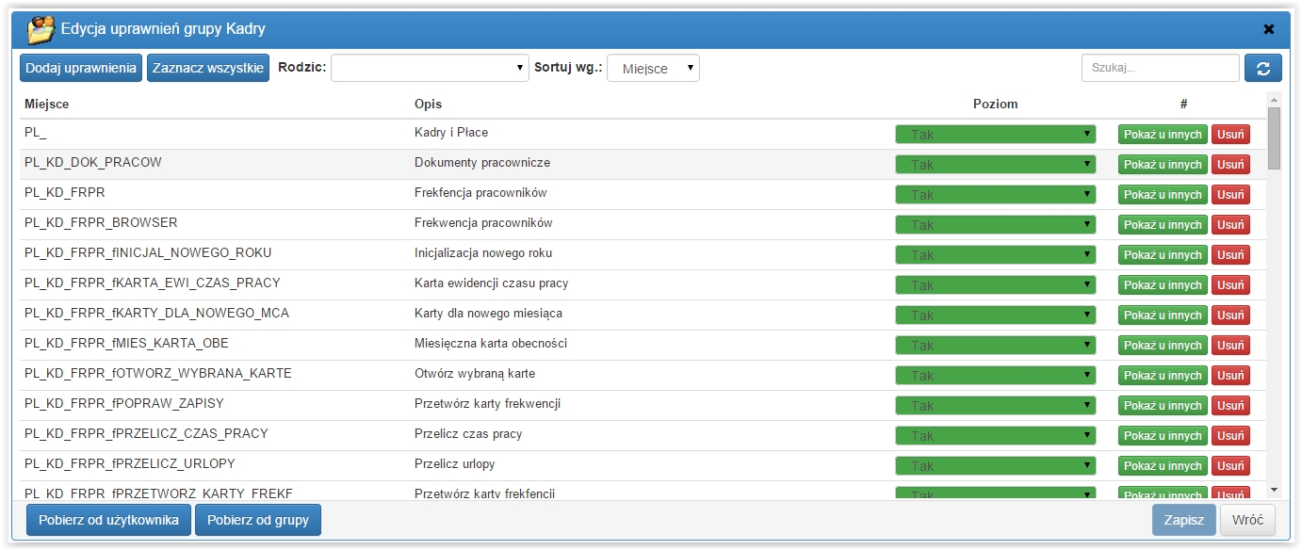This screenshot has width=1302, height=550.
Task: Click the Opis column header
Action: [428, 104]
